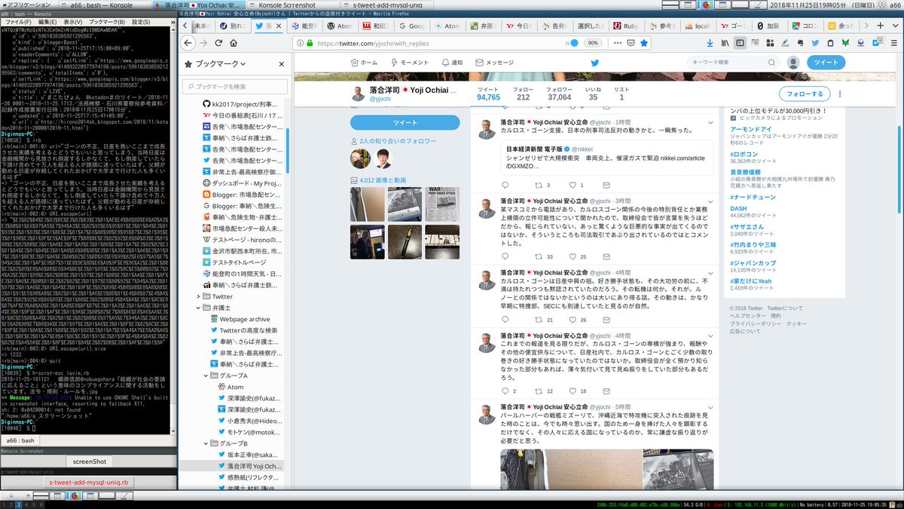Open Twitter Home navigation link
The width and height of the screenshot is (904, 509).
pos(364,63)
